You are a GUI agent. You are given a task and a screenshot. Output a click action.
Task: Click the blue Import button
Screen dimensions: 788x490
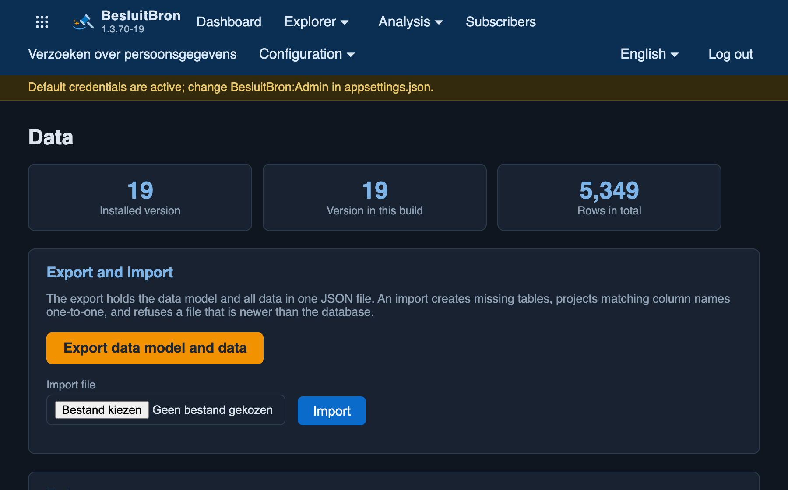pos(332,411)
